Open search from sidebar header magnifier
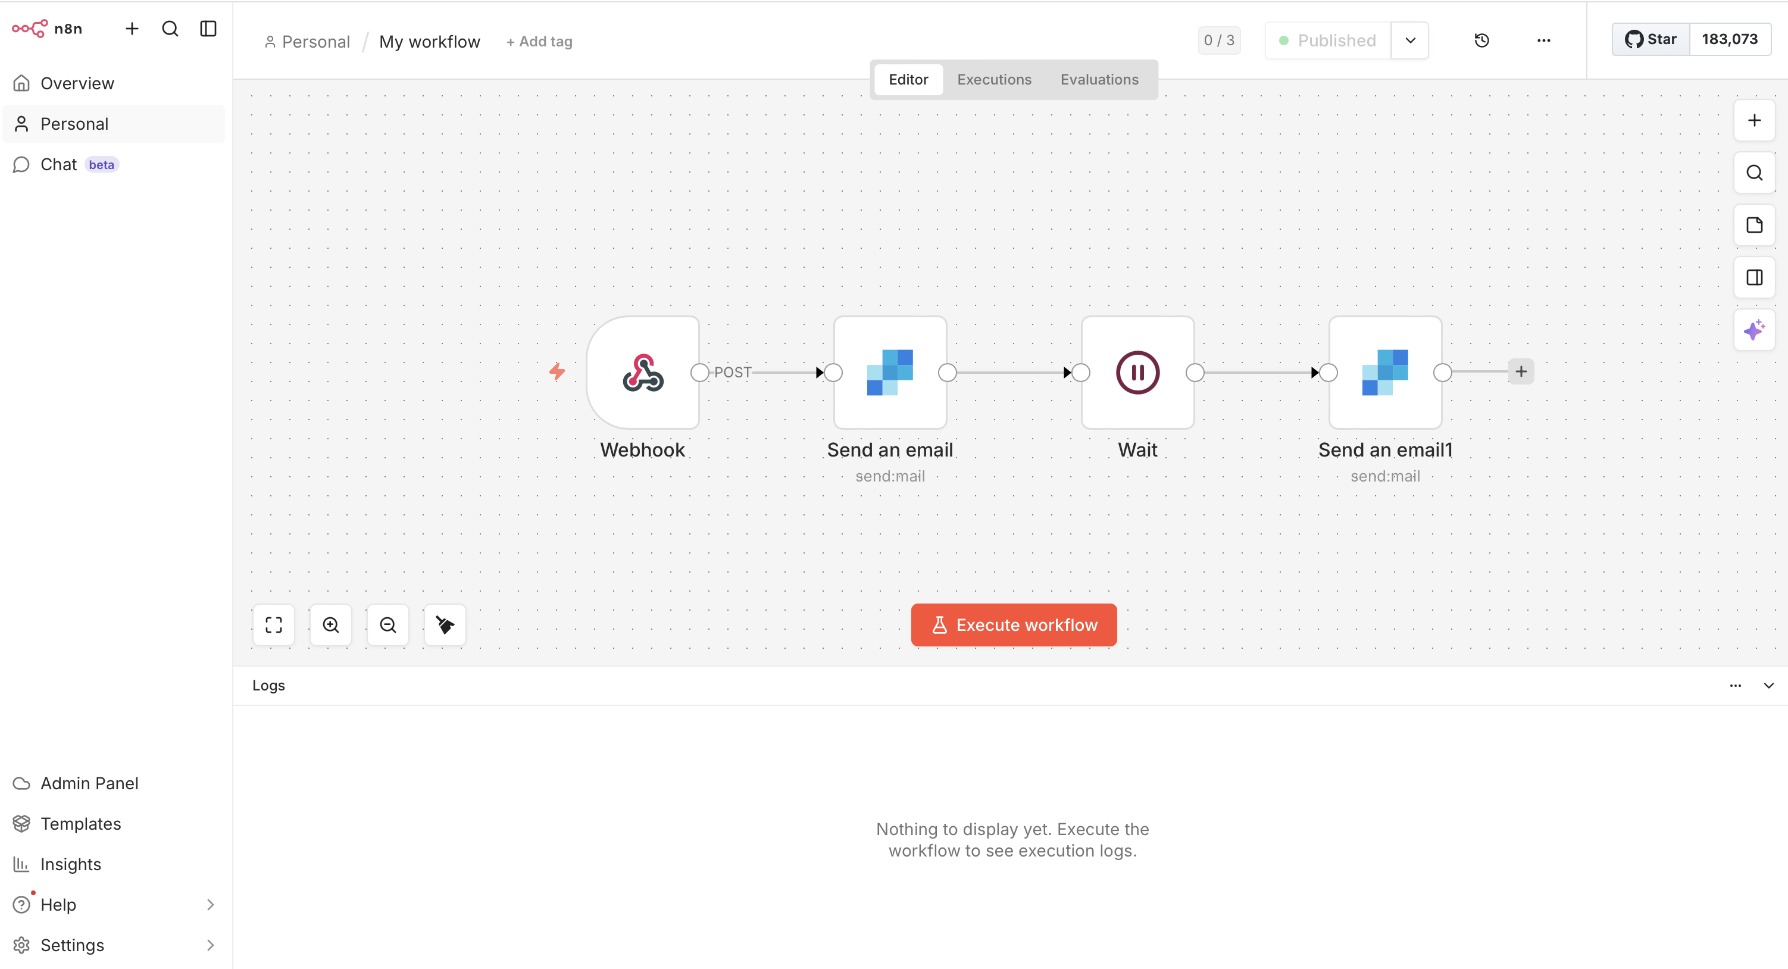 [x=170, y=29]
